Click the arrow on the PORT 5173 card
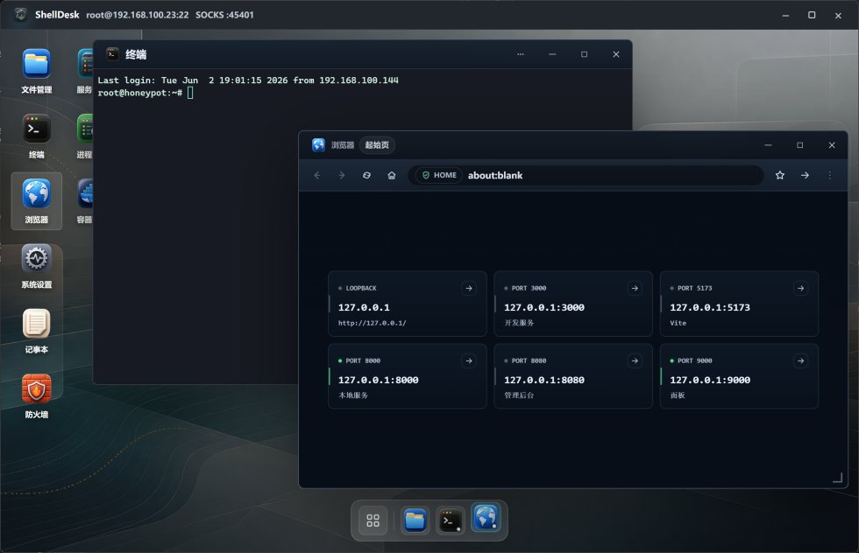The height and width of the screenshot is (553, 859). tap(801, 288)
